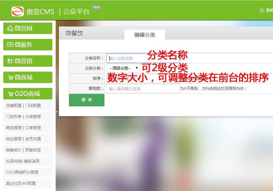Navigate to 会员充值
The image size is (273, 191).
[x=33, y=139]
